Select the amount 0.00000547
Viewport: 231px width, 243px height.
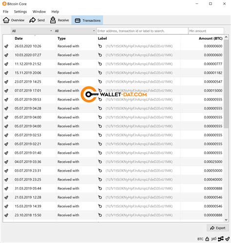click(213, 82)
